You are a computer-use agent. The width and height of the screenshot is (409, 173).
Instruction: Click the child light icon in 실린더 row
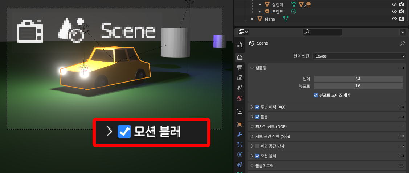click(x=308, y=4)
